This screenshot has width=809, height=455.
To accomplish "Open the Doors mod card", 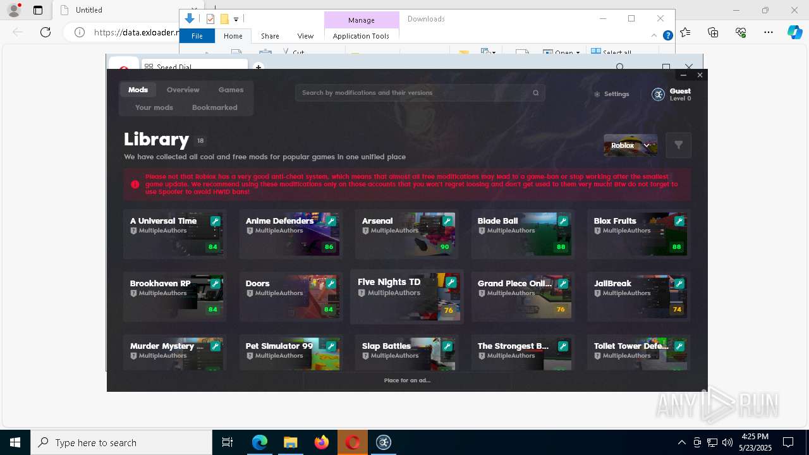I will [x=291, y=296].
